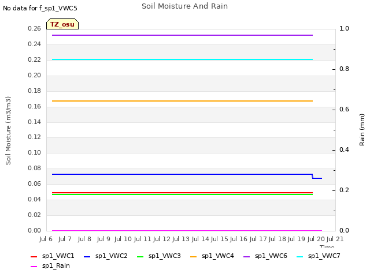Click the TZ_osu site label badge
The height and width of the screenshot is (277, 370).
(62, 24)
